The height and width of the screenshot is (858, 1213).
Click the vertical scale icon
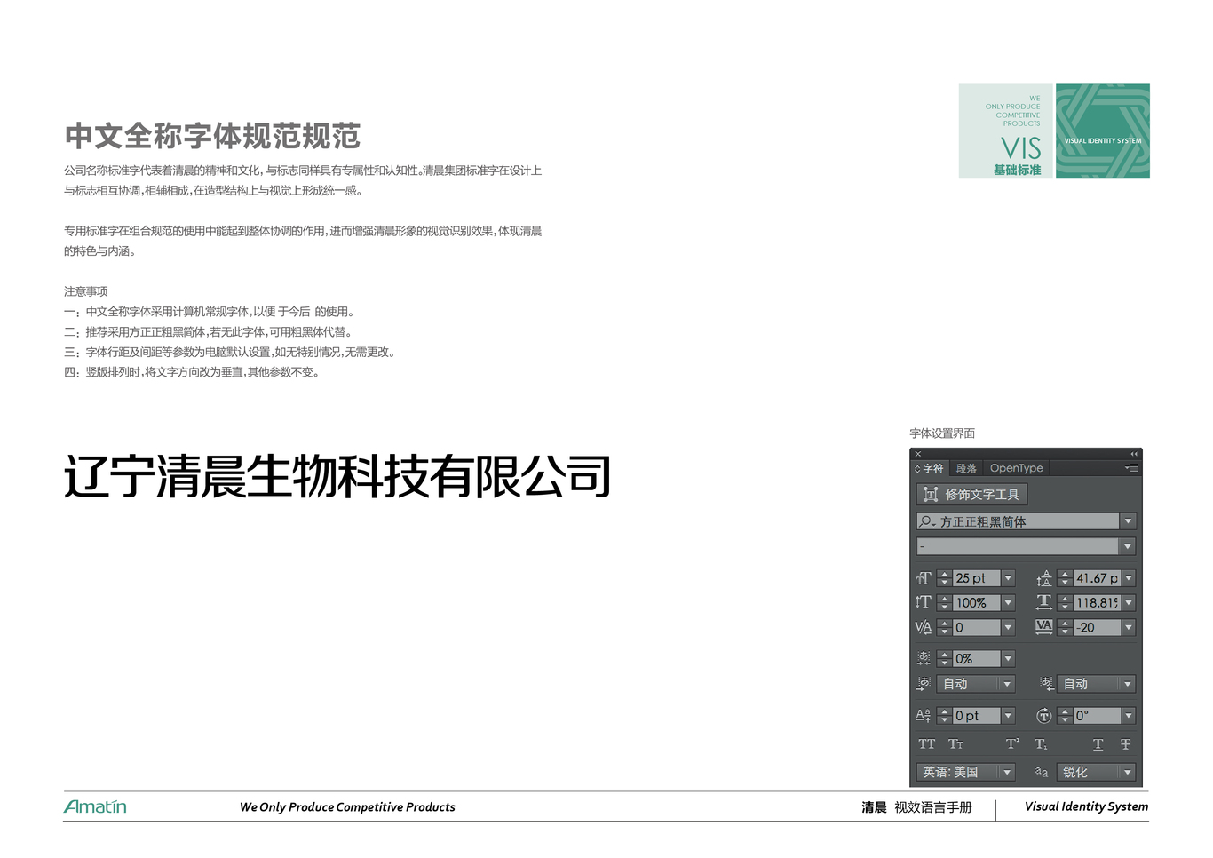tap(924, 602)
